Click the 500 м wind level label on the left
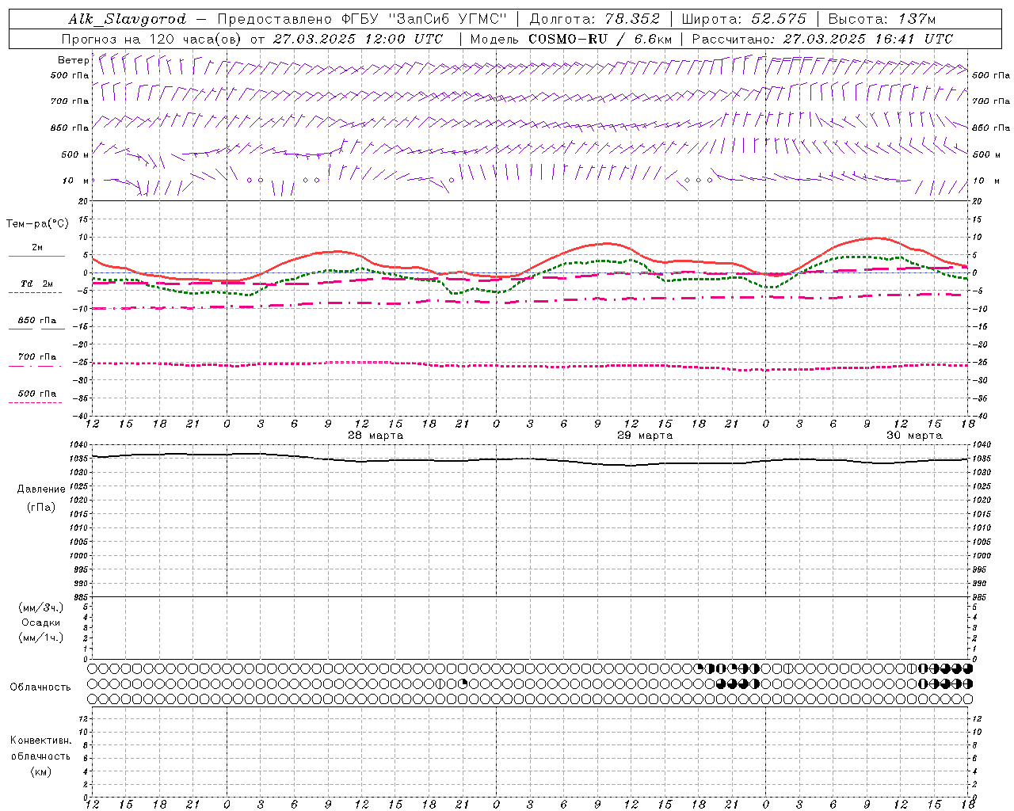This screenshot has height=811, width=1014. [75, 154]
